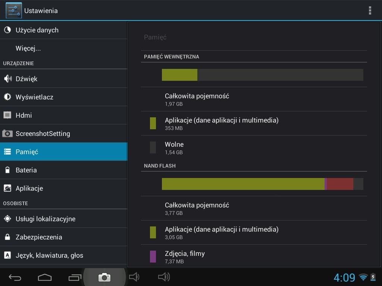Click the Użycie danych pie icon

[7, 30]
